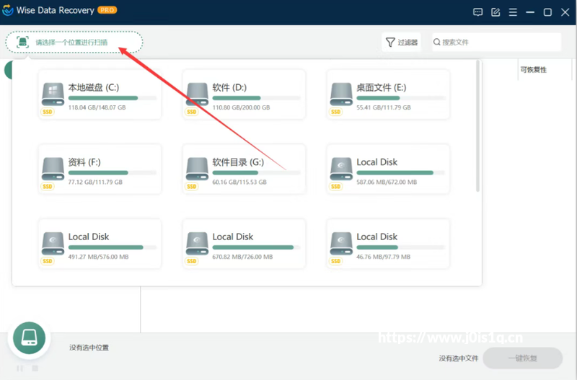Select the 资料 (F:) drive

100,169
